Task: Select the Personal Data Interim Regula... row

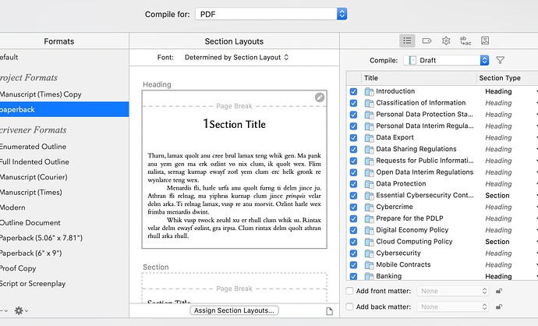Action: (443, 126)
